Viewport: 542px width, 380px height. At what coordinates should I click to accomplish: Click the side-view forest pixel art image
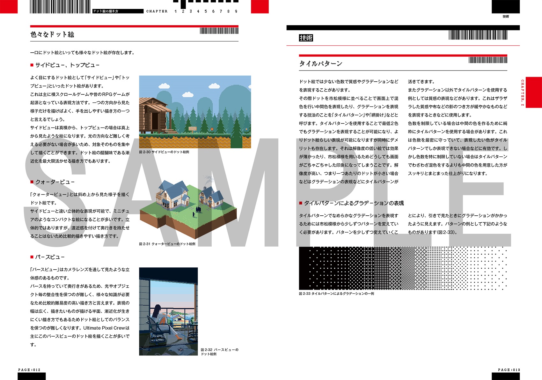(195, 112)
